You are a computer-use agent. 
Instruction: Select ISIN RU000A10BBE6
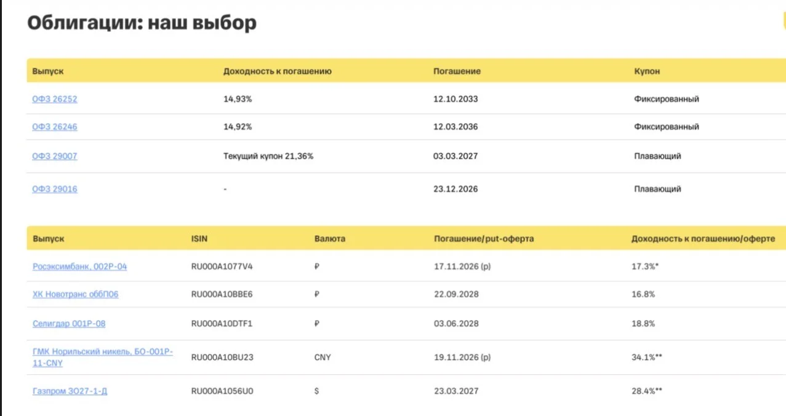coord(222,294)
